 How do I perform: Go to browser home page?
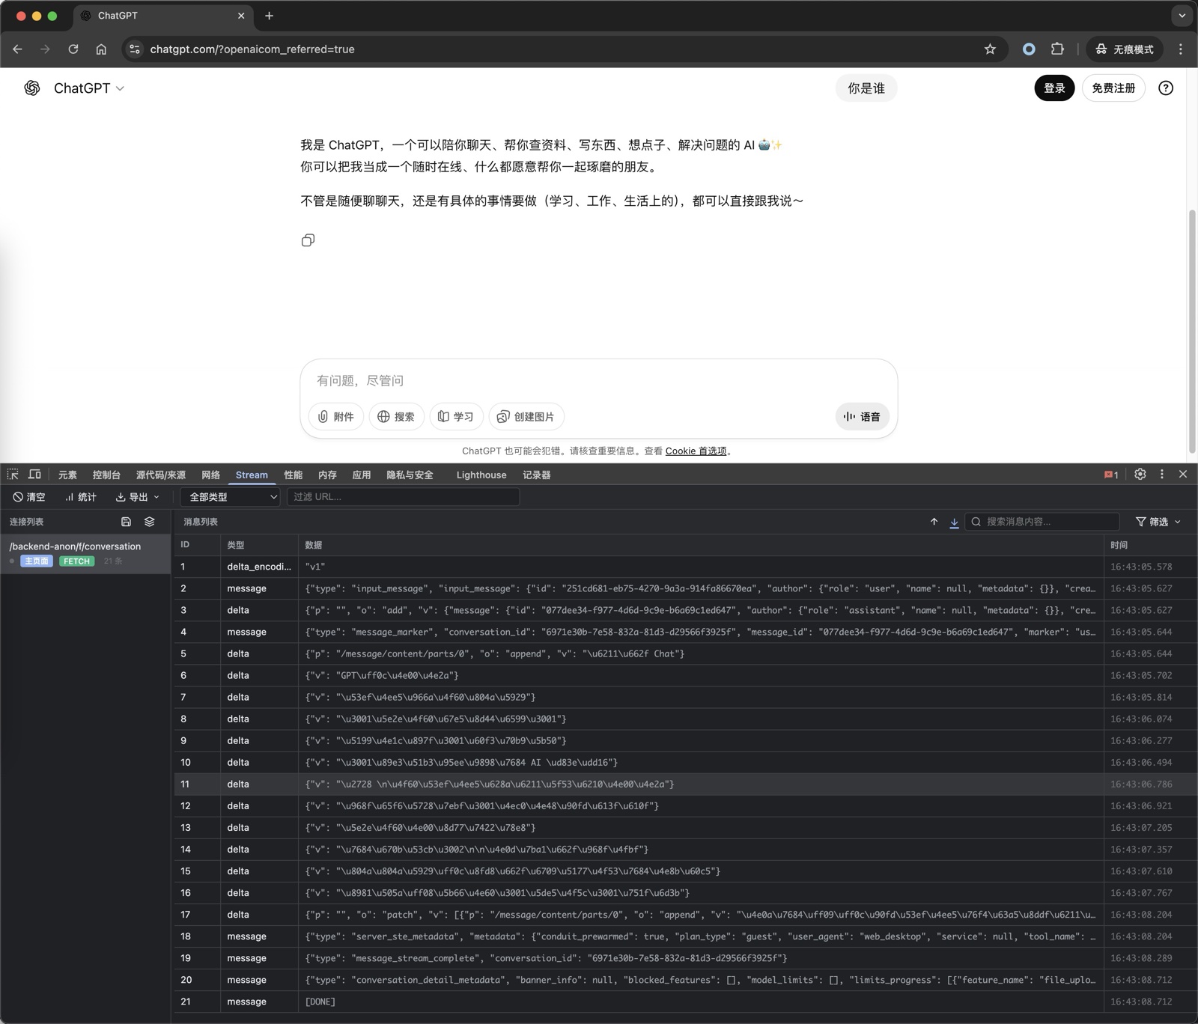101,49
